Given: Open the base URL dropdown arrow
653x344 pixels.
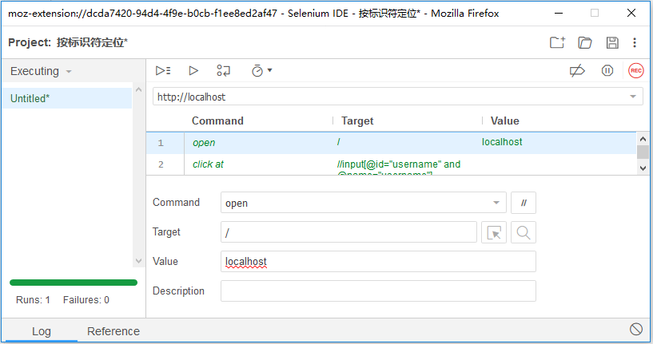Looking at the screenshot, I should pos(633,97).
